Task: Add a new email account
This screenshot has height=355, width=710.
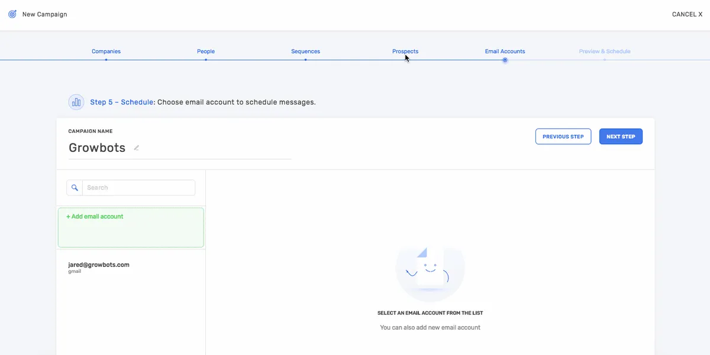Action: [x=131, y=227]
